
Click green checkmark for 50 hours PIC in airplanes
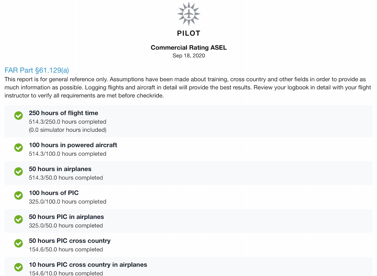(19, 219)
